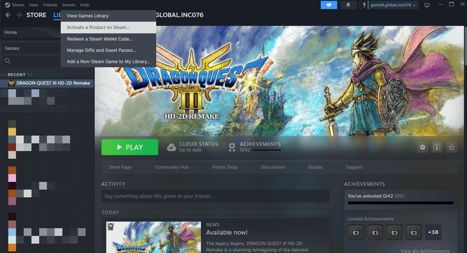Select first locked achievement padlock
Screen dimensions: 467x253
click(x=356, y=232)
